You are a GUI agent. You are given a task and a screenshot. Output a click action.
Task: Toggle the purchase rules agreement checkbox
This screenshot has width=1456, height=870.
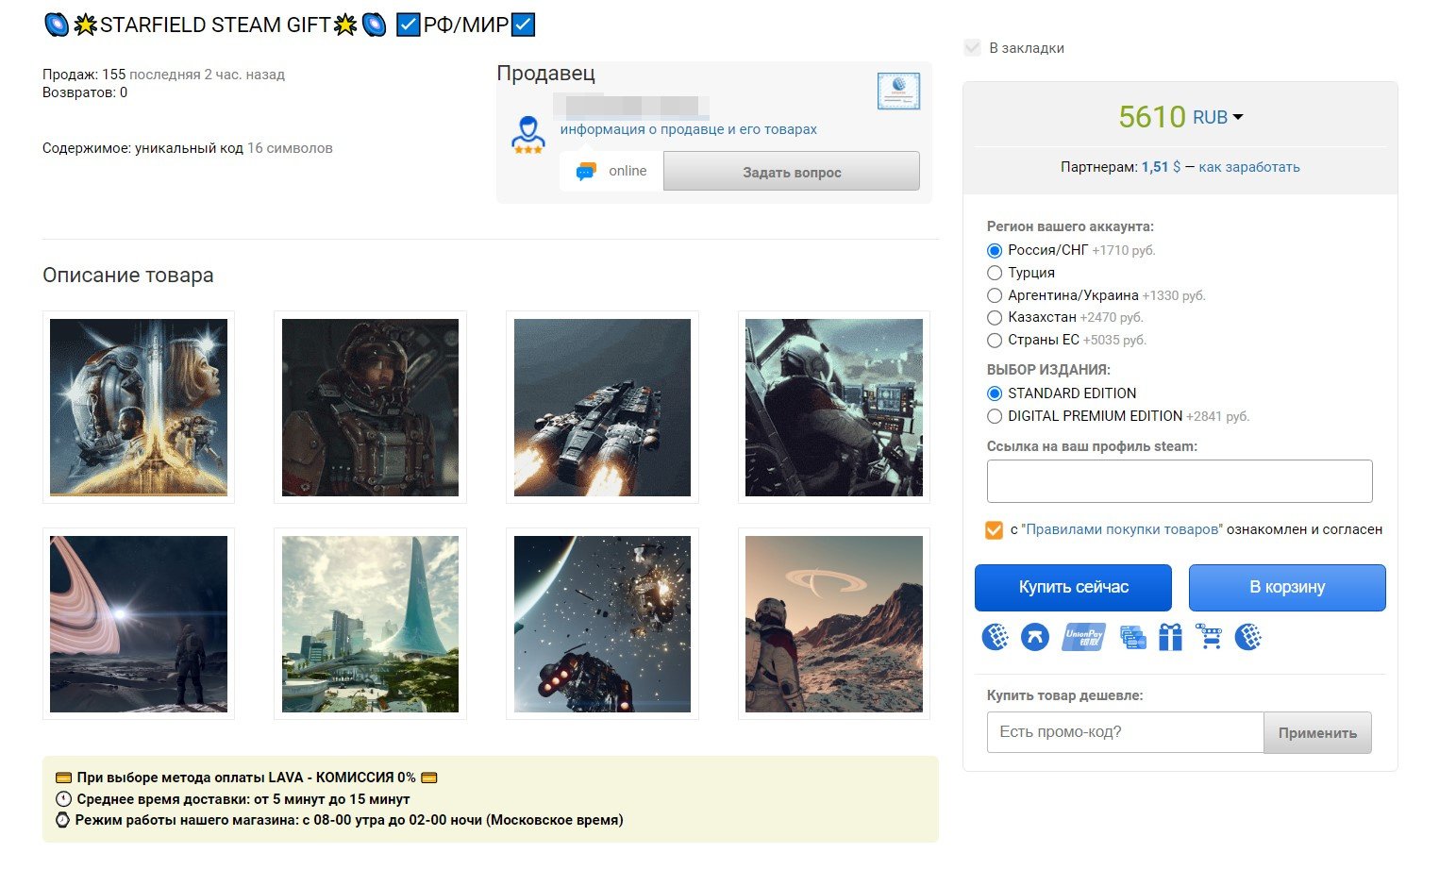(994, 530)
